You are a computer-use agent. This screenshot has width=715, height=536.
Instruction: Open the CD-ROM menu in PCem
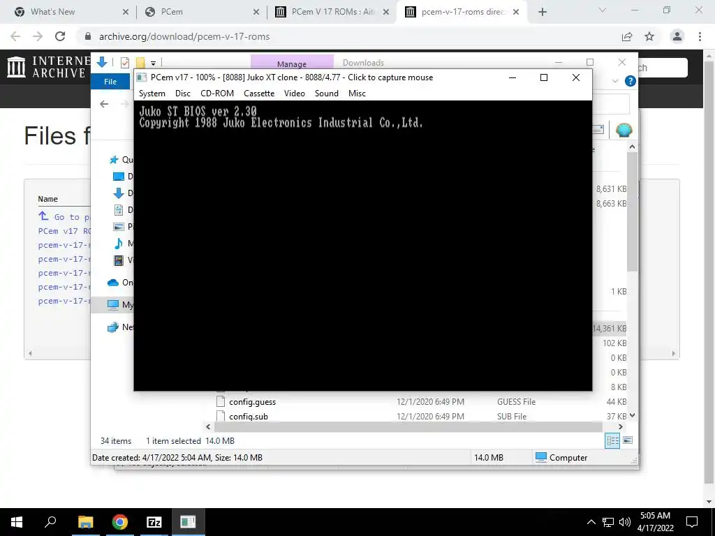coord(217,94)
